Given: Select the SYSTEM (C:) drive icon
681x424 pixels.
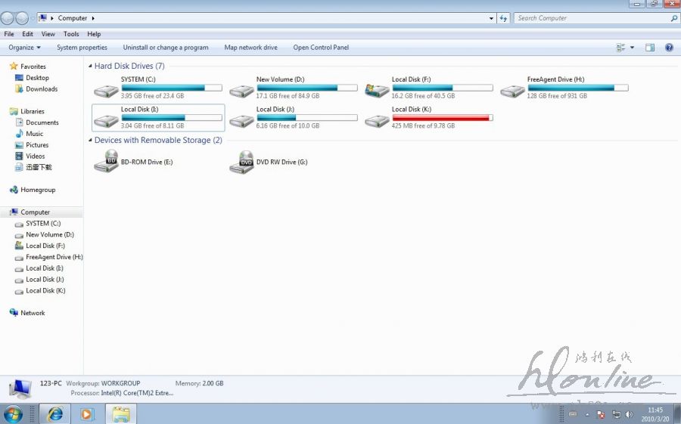Looking at the screenshot, I should pyautogui.click(x=107, y=91).
